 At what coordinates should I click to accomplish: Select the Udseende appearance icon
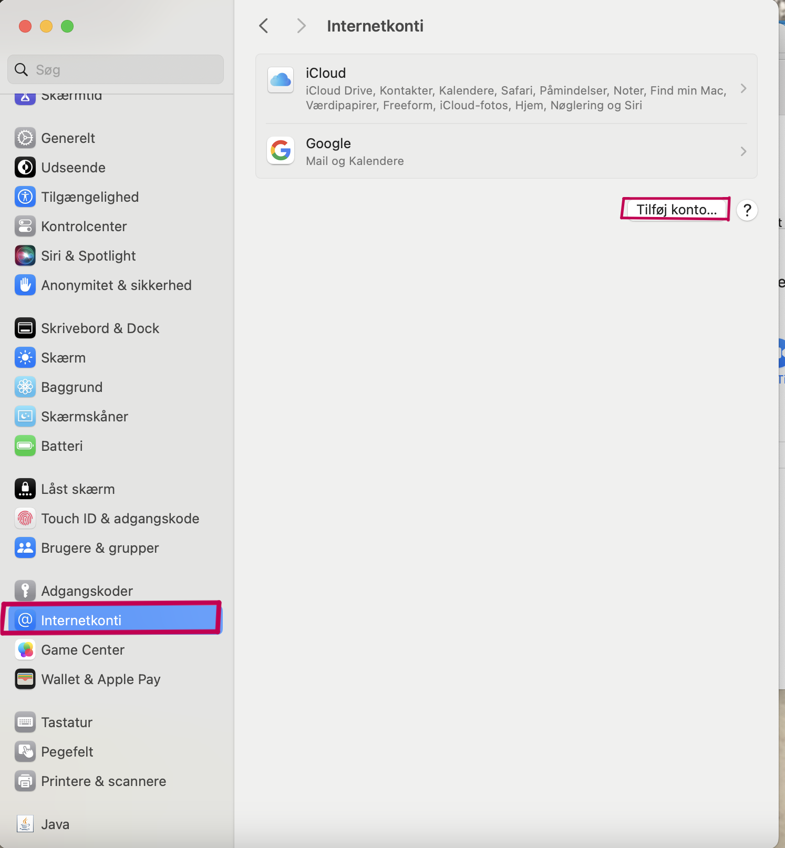25,167
